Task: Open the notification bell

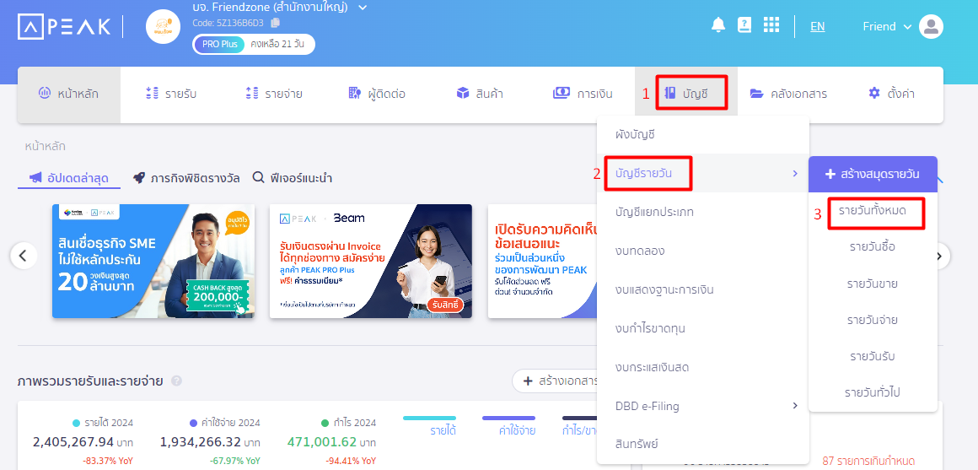Action: pos(718,25)
